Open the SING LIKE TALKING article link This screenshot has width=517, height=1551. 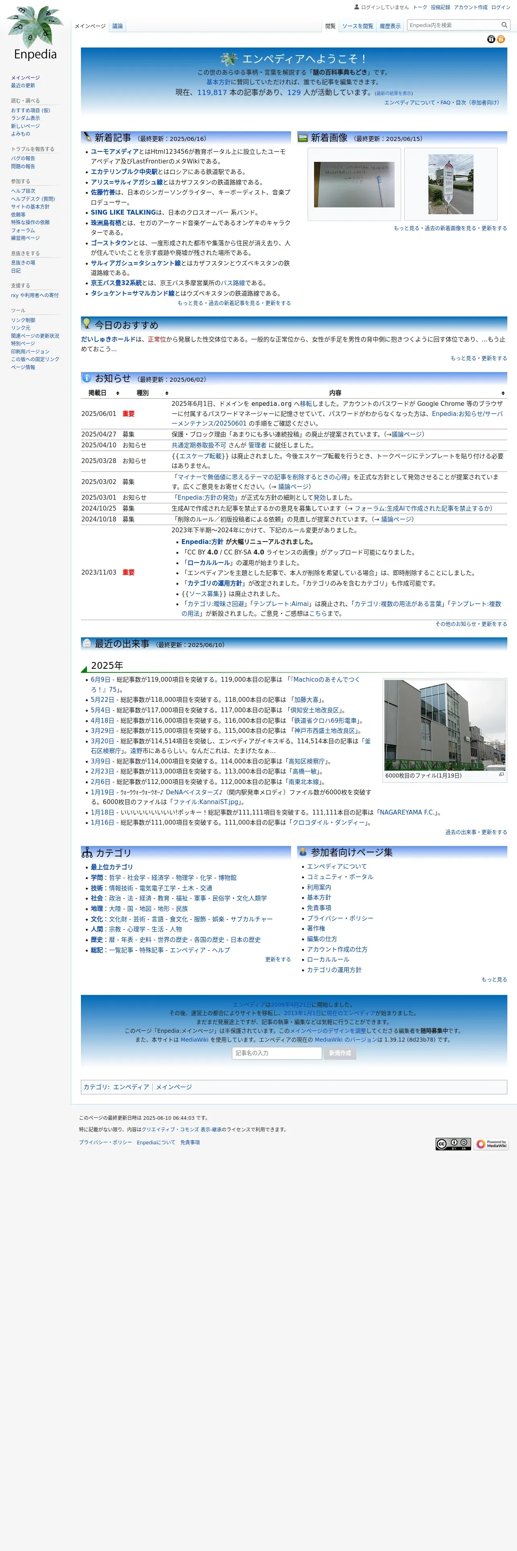(123, 213)
